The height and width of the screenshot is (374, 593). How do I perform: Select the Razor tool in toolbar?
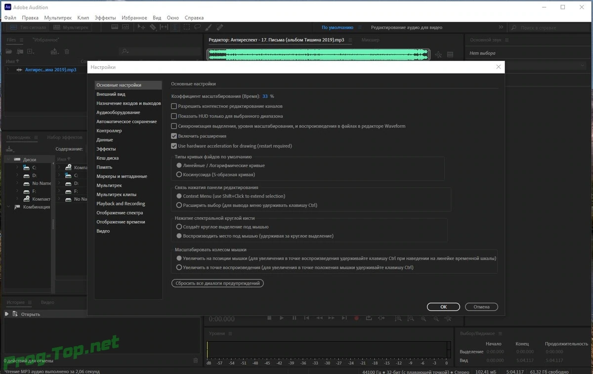point(153,27)
